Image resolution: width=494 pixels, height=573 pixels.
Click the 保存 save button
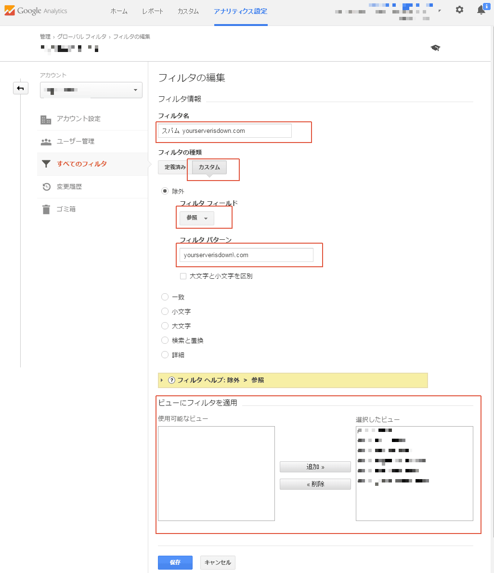click(x=175, y=562)
